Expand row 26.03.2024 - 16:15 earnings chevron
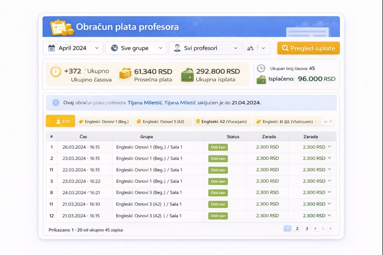Viewport: 383px width, 255px height. pos(329,147)
